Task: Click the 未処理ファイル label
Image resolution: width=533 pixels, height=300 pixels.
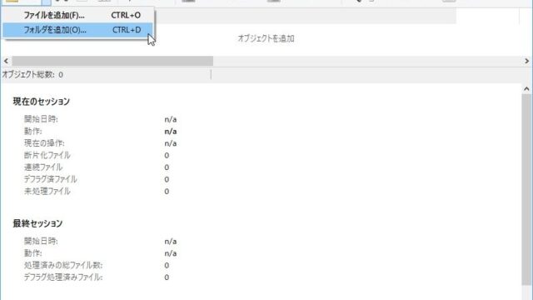Action: click(x=47, y=191)
